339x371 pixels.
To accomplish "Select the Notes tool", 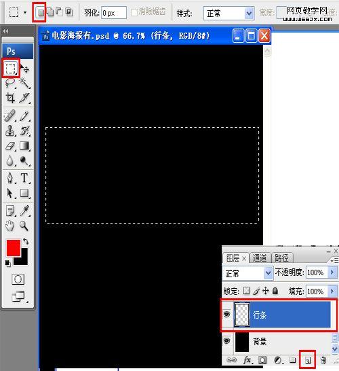I will [x=10, y=211].
